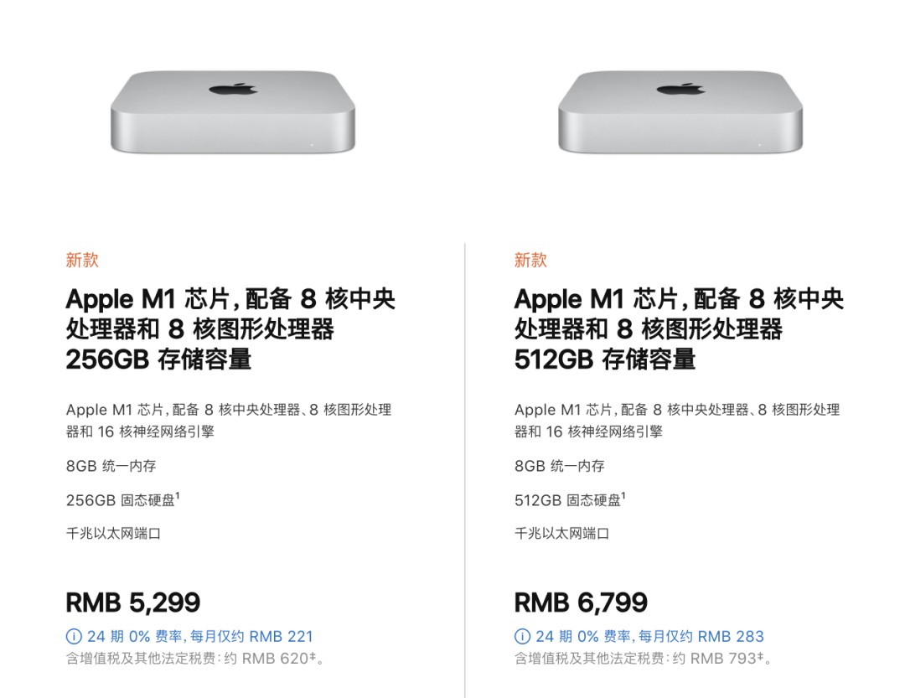This screenshot has width=905, height=698.
Task: Click the info icon beside RMB 283 installment
Action: pyautogui.click(x=522, y=637)
